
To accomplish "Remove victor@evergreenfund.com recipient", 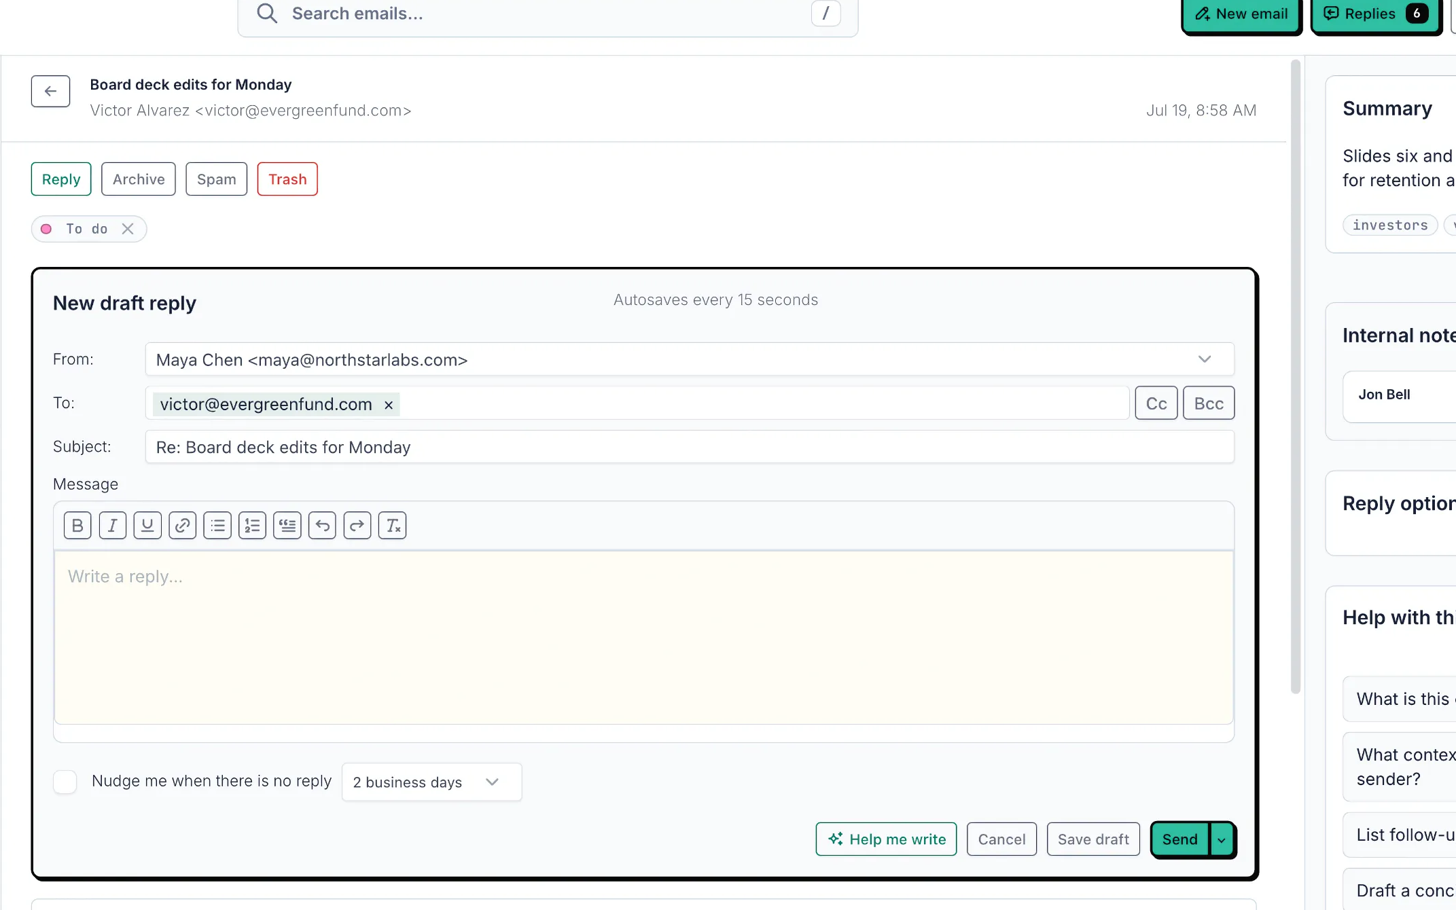I will click(389, 405).
